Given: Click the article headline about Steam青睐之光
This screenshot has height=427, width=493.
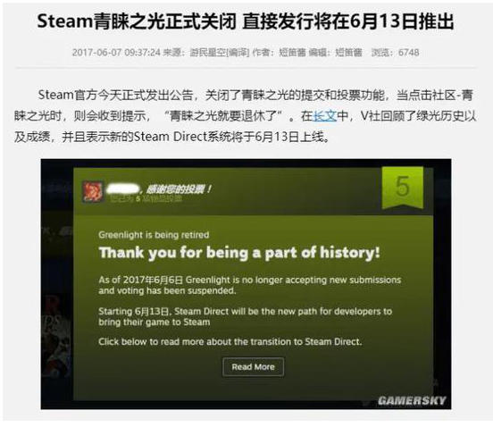Looking at the screenshot, I should [246, 21].
